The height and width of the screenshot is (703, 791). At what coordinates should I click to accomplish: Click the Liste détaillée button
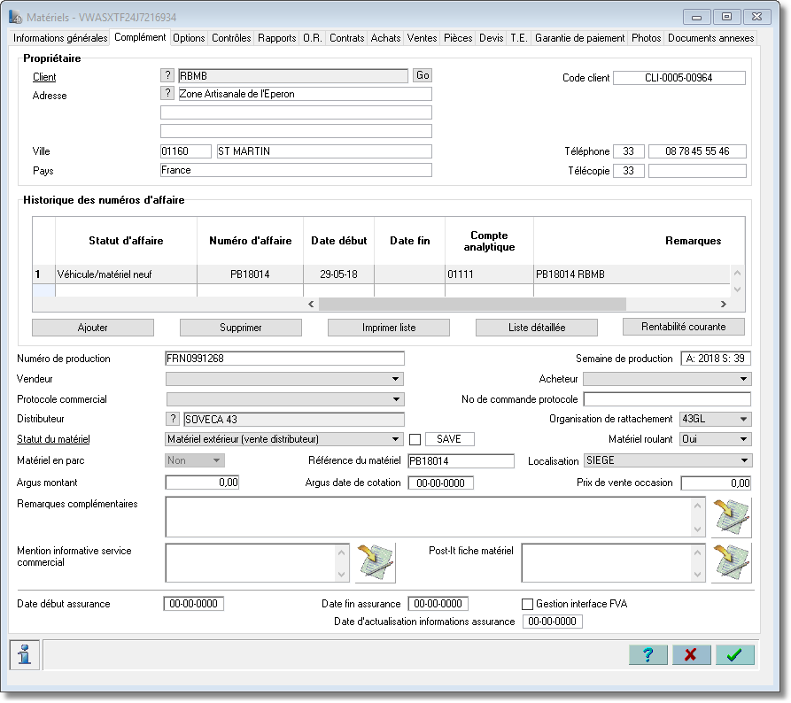pos(537,328)
